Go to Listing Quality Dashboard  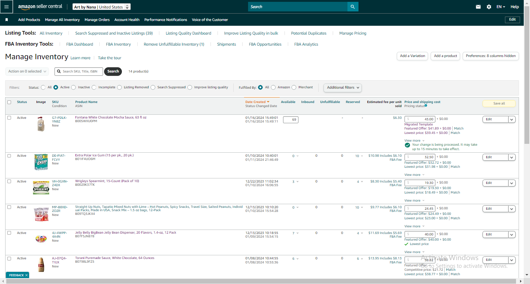[188, 33]
